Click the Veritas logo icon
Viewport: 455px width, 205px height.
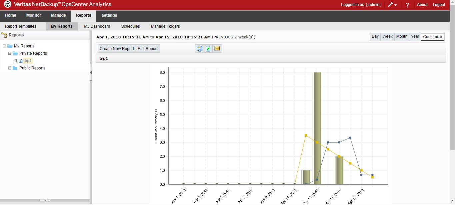tap(8, 4)
